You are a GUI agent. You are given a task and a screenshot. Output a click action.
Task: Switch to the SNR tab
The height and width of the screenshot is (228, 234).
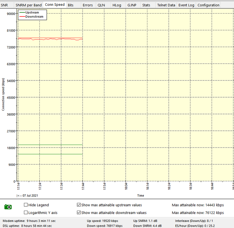(5, 5)
